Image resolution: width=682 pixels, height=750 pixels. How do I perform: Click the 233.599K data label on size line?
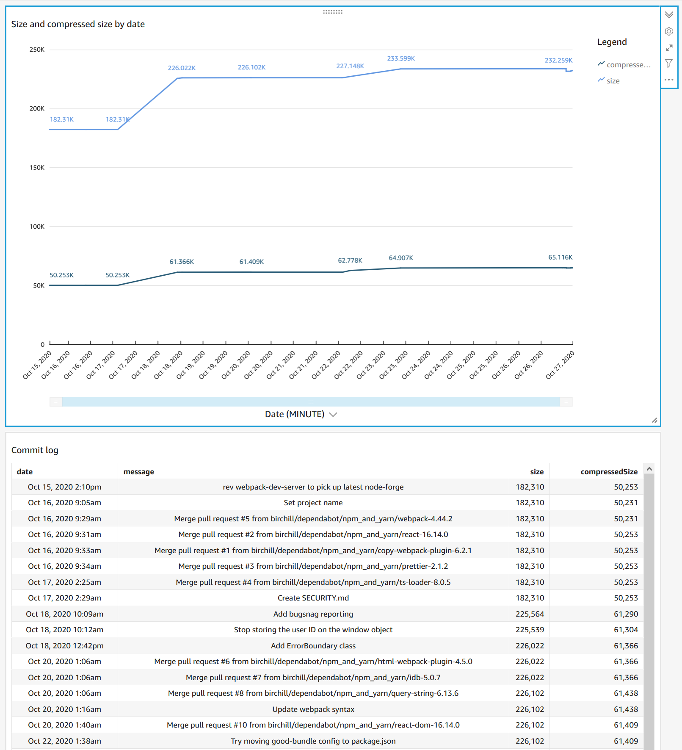401,58
